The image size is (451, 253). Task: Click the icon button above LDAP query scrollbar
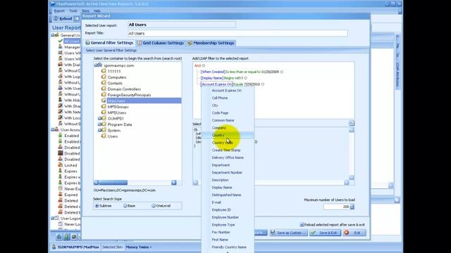pyautogui.click(x=352, y=123)
